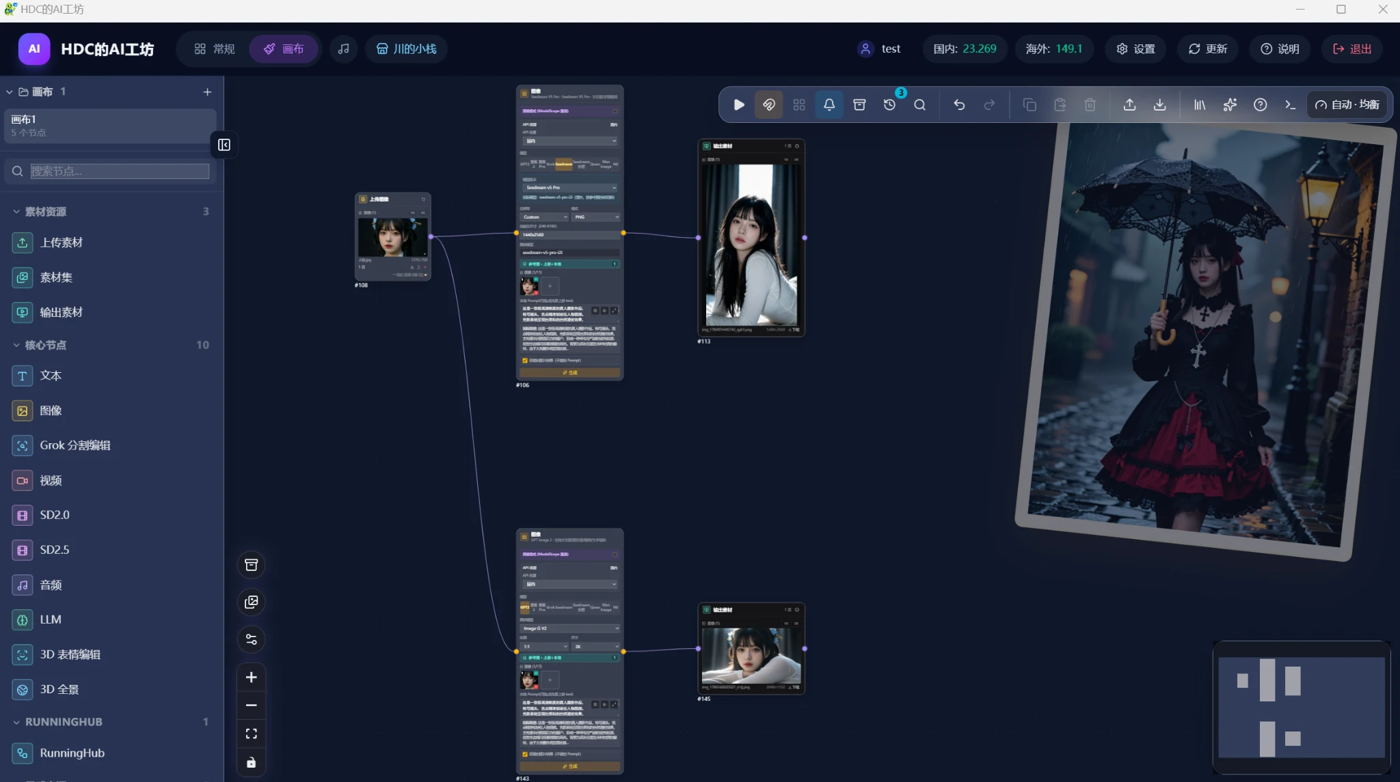1400x782 pixels.
Task: Select 画布1 in the canvas list
Action: click(110, 126)
